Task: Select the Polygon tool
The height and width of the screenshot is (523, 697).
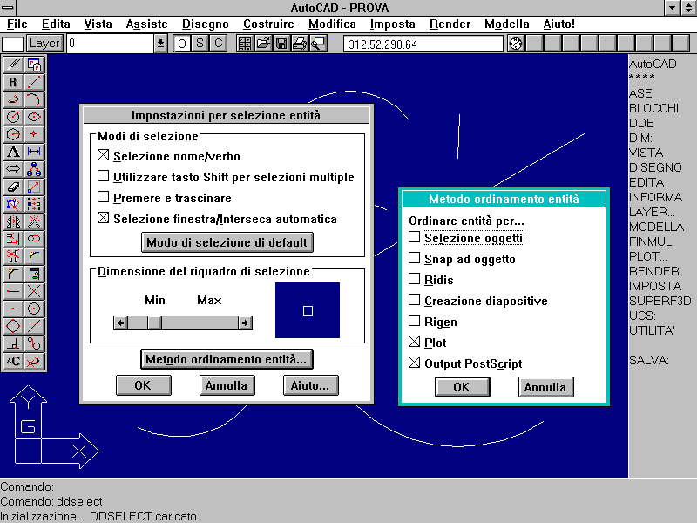Action: [13, 134]
